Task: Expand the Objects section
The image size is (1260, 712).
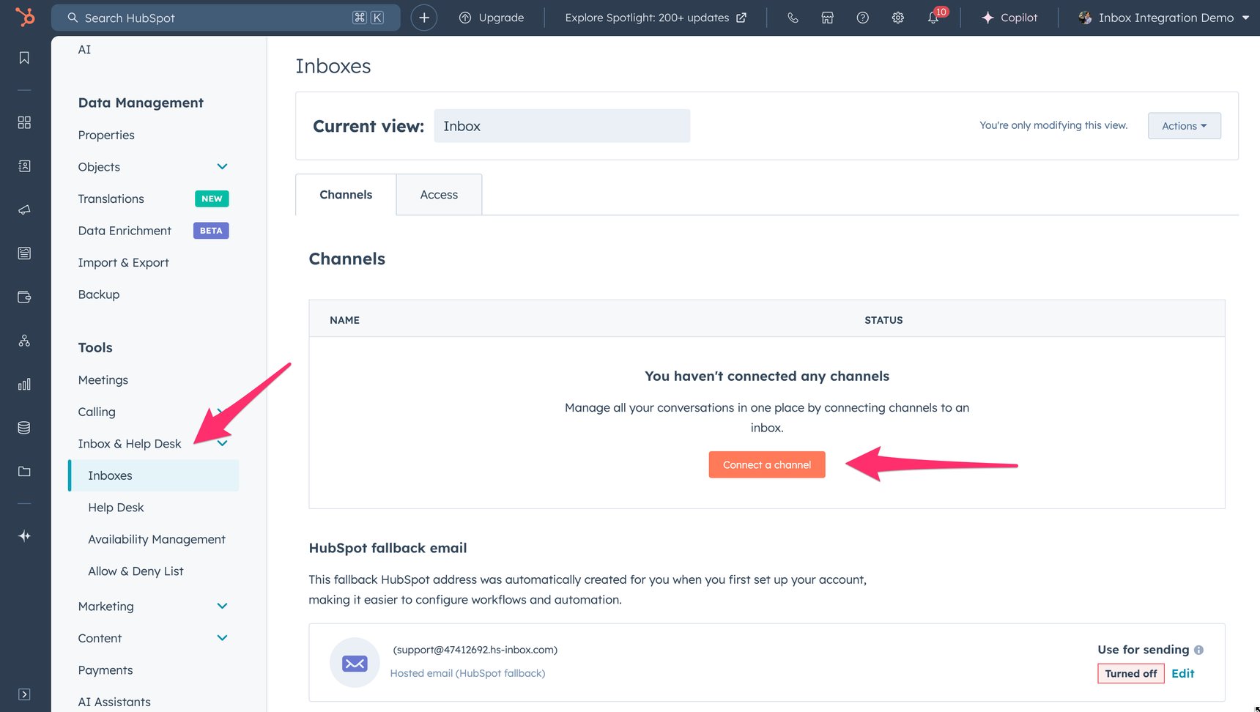Action: point(222,166)
